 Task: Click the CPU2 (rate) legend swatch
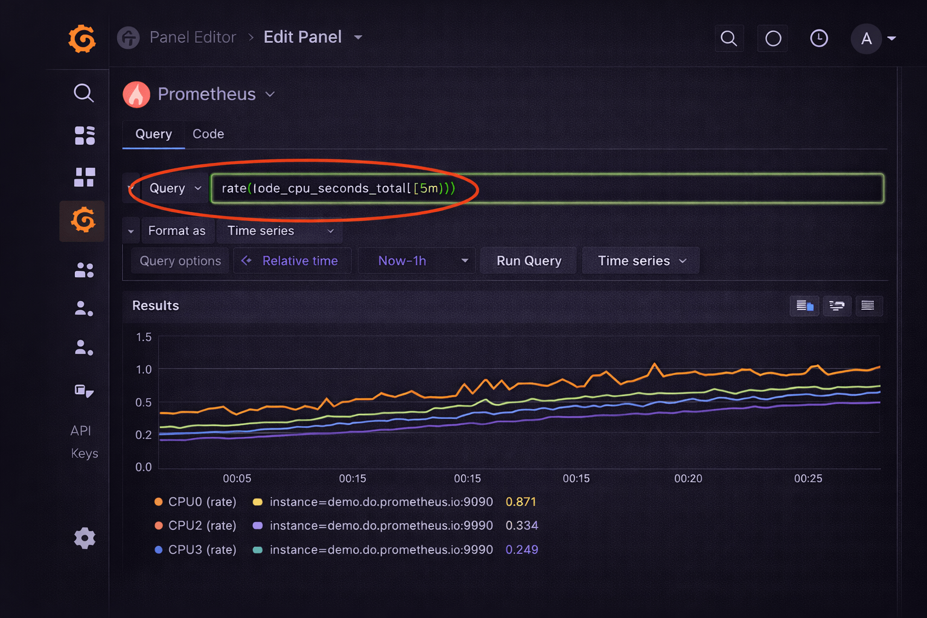(x=158, y=526)
